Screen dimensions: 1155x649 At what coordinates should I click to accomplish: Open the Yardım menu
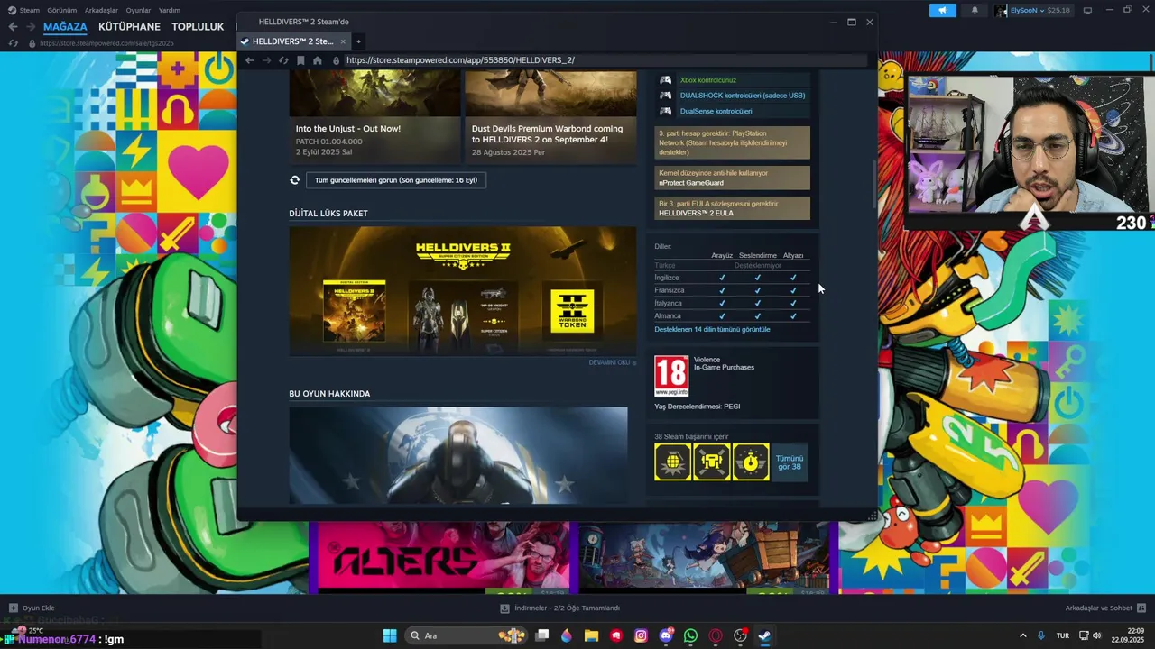[x=170, y=10]
